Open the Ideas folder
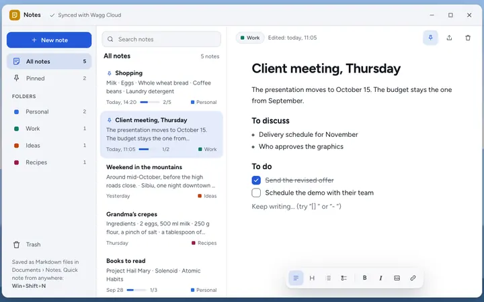 click(49, 146)
